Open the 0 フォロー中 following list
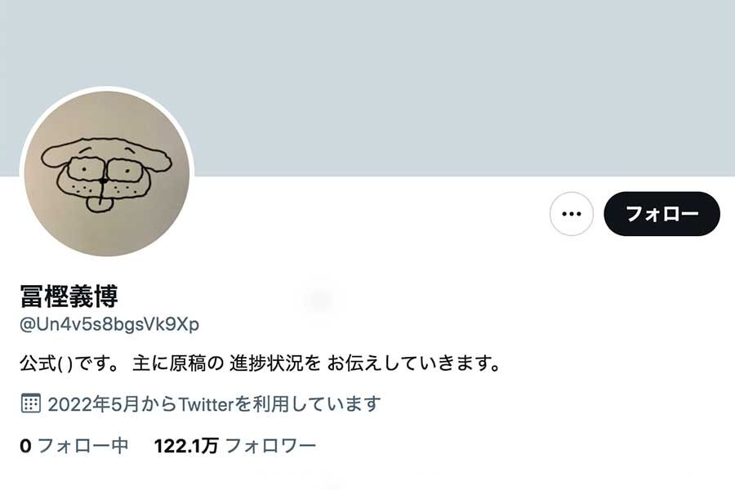 [74, 445]
